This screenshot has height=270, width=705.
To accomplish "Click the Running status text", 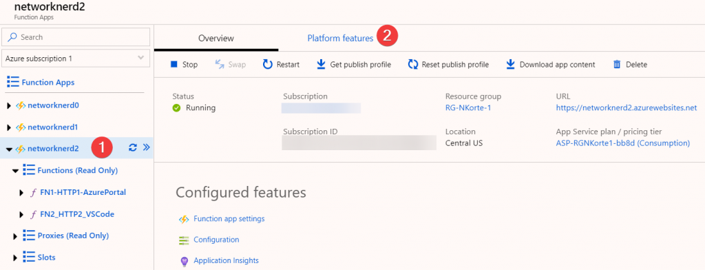I will coord(200,108).
